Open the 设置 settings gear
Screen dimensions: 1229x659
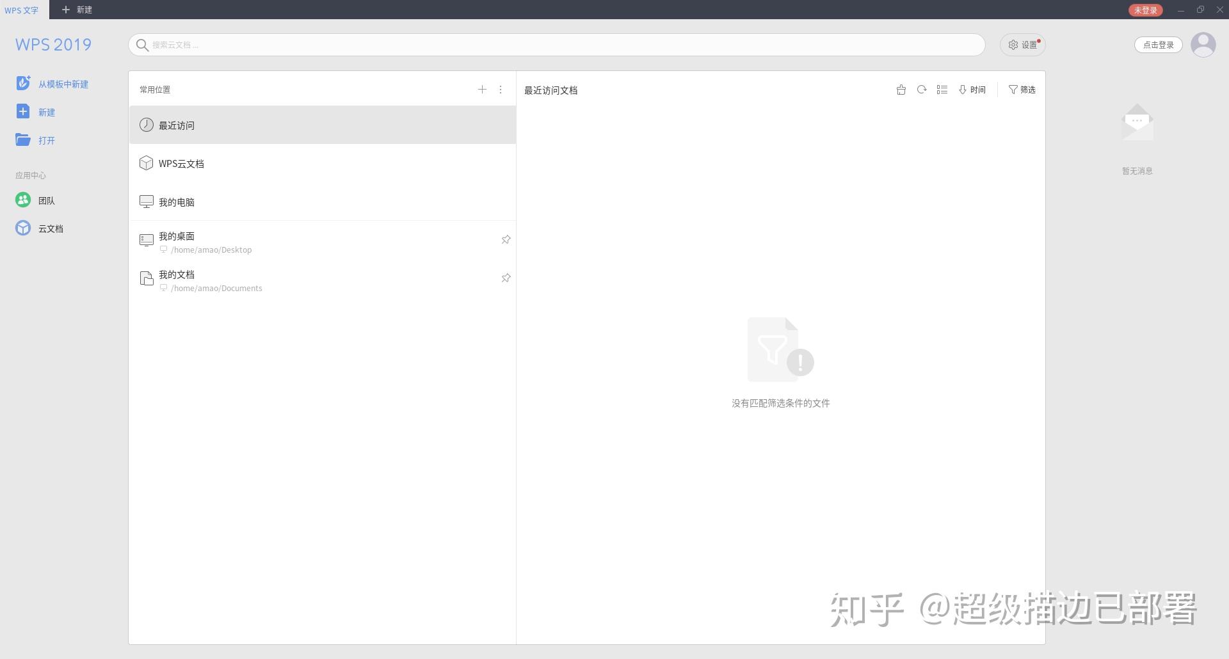pos(1022,45)
